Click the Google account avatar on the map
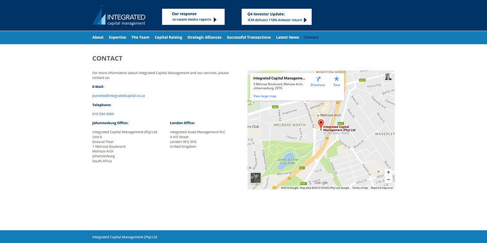The height and width of the screenshot is (243, 487). [388, 77]
